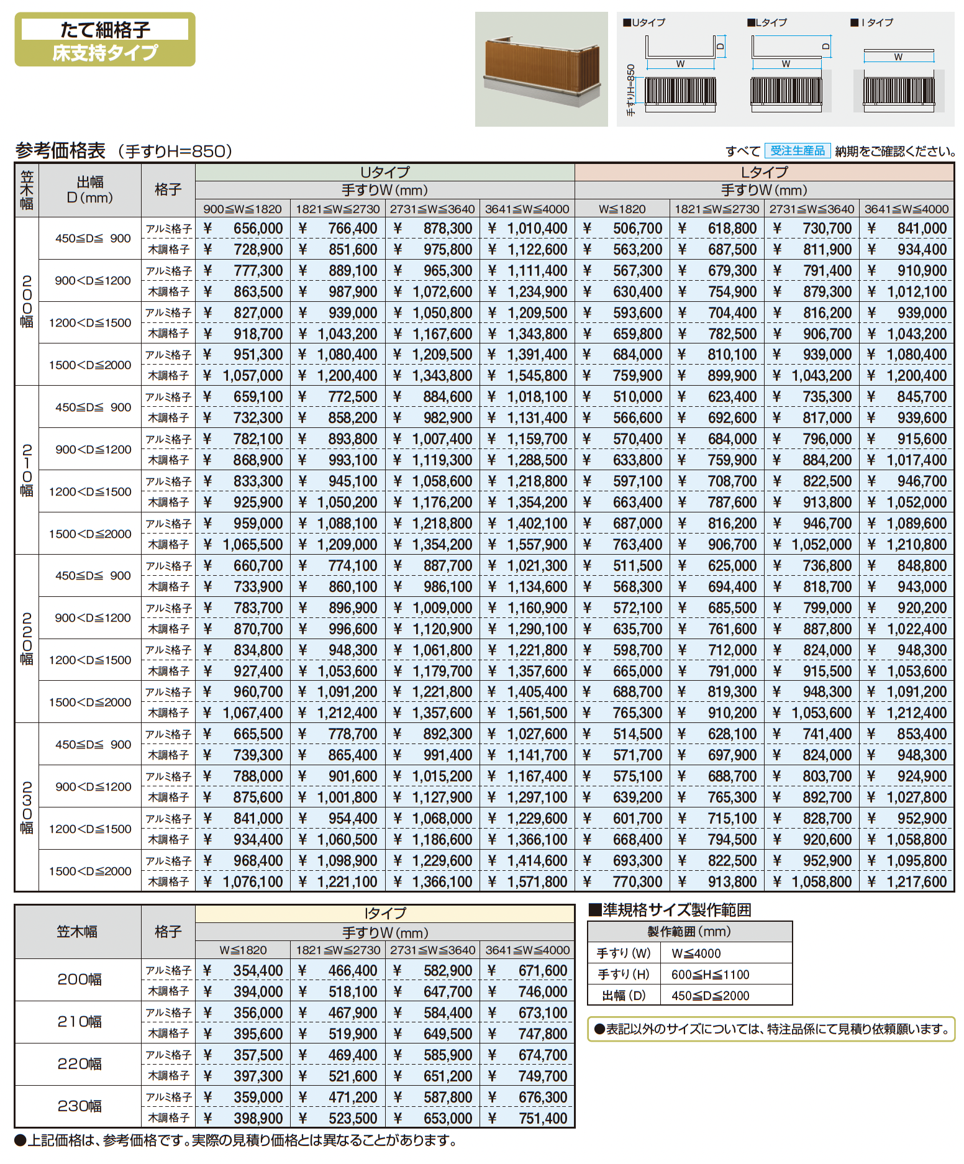Click the W≦4000 range value
This screenshot has width=964, height=1164.
696,953
